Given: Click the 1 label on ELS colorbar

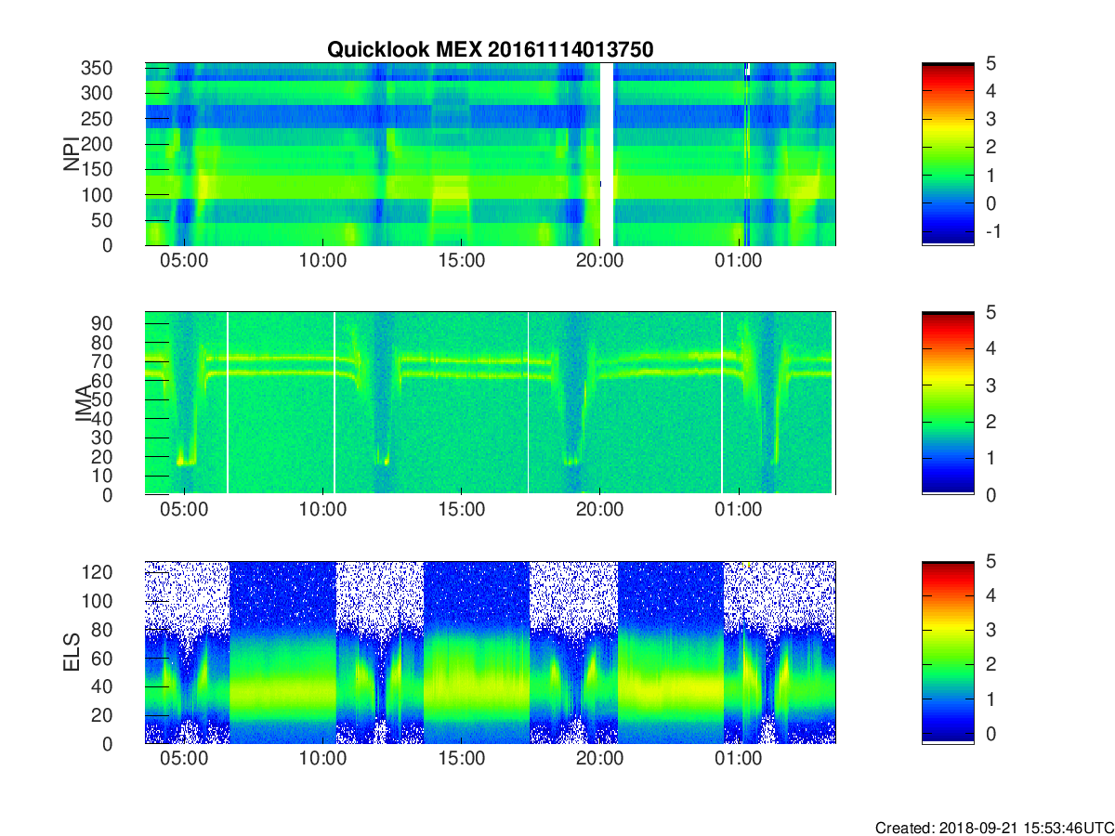Looking at the screenshot, I should 990,699.
